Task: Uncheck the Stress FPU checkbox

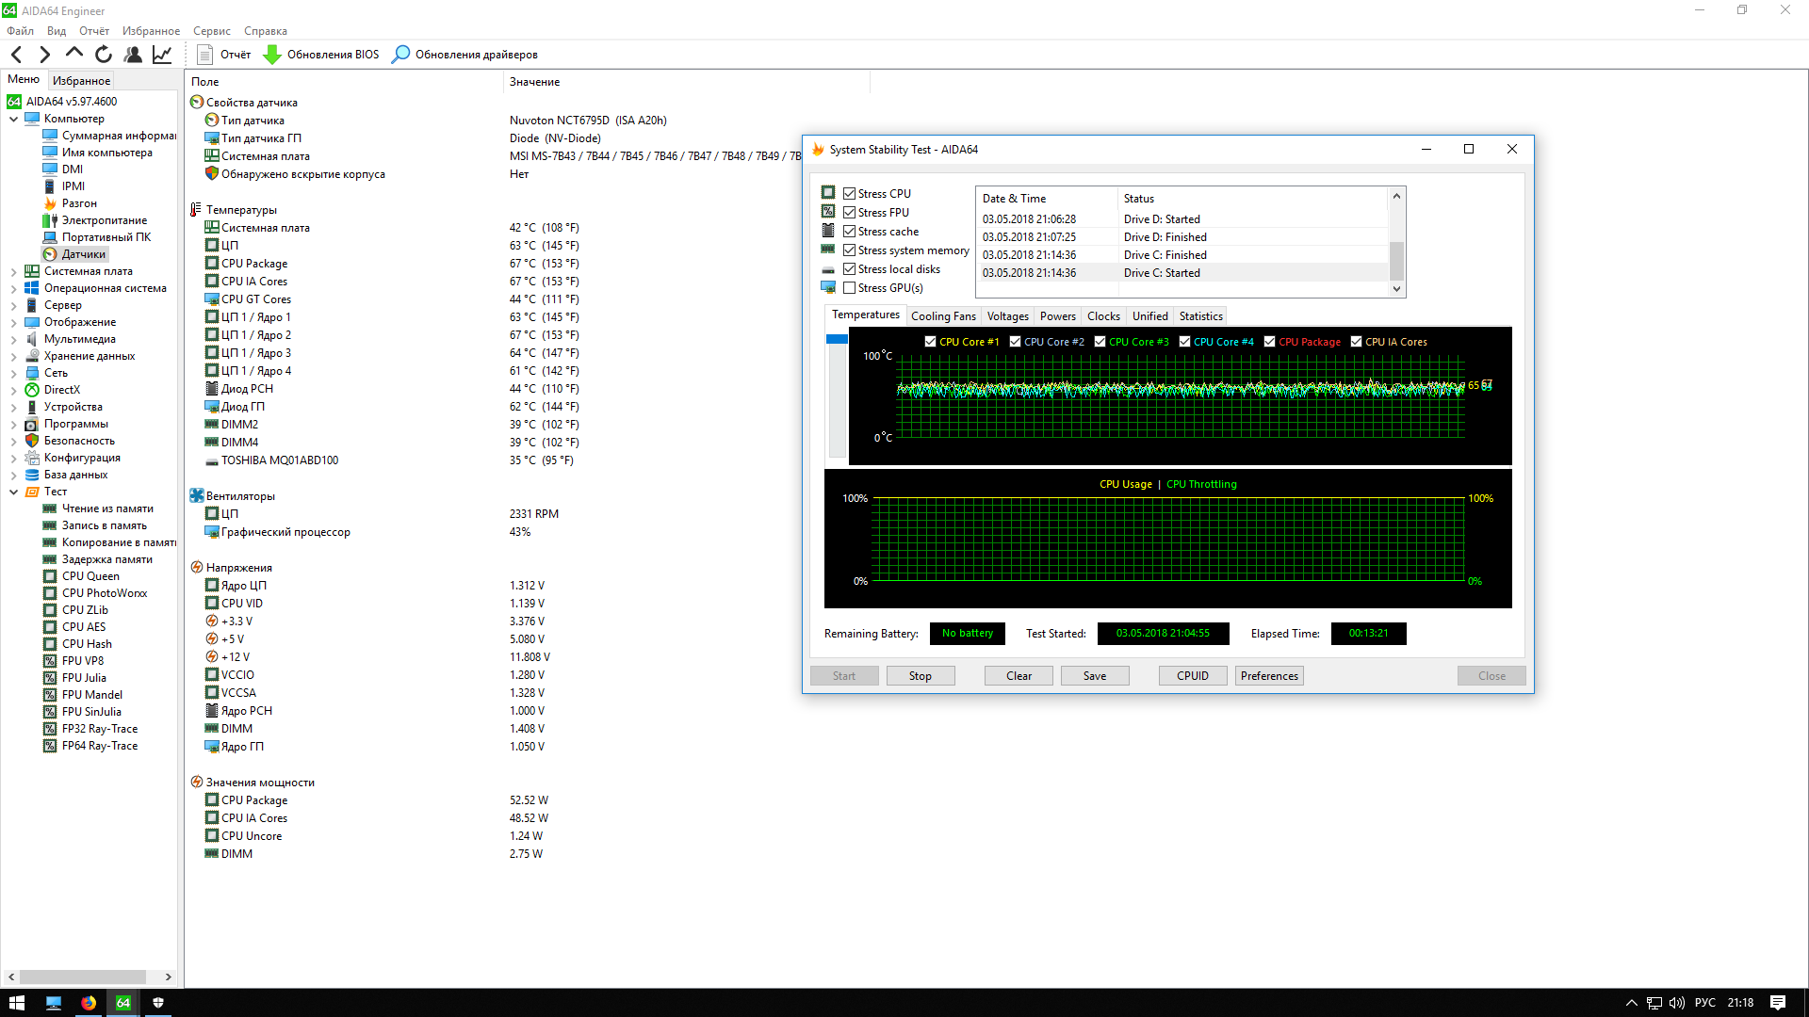Action: [x=849, y=213]
